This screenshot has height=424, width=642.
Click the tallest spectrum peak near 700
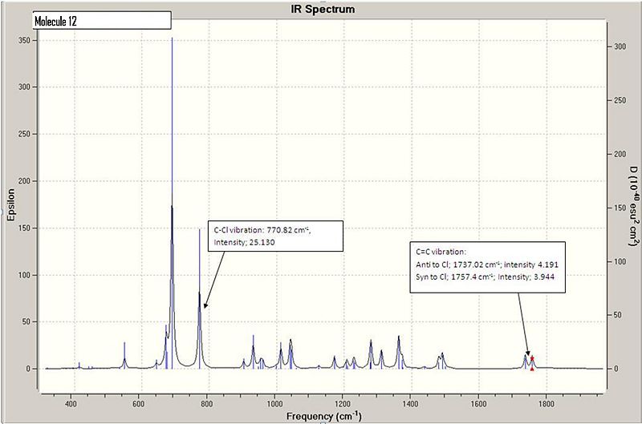(172, 203)
